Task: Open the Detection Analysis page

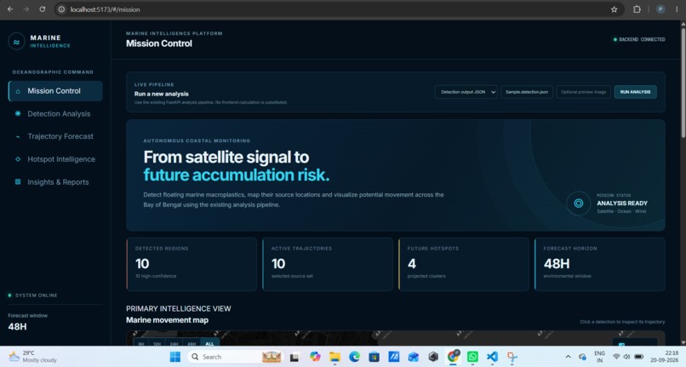Action: (55, 113)
